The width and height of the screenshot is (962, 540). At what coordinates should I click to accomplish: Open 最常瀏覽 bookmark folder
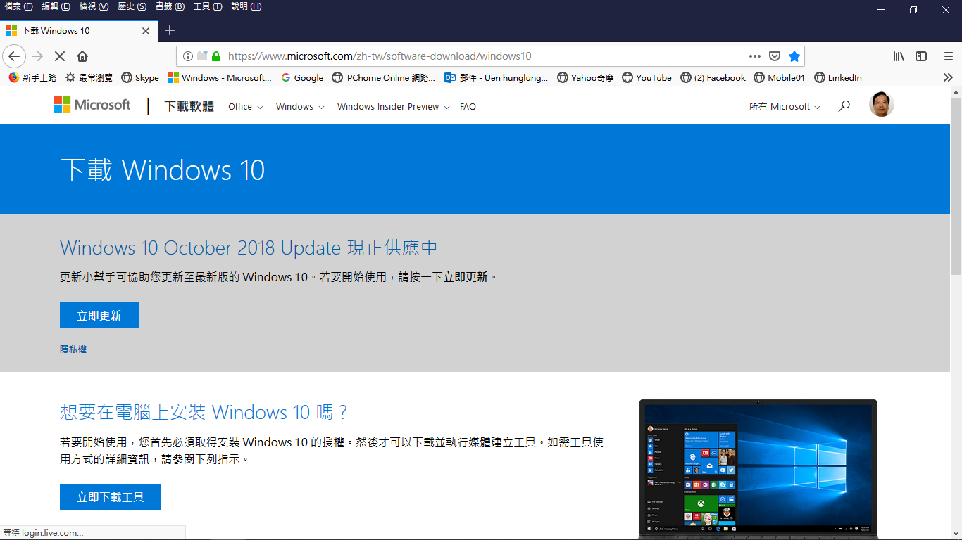[89, 77]
